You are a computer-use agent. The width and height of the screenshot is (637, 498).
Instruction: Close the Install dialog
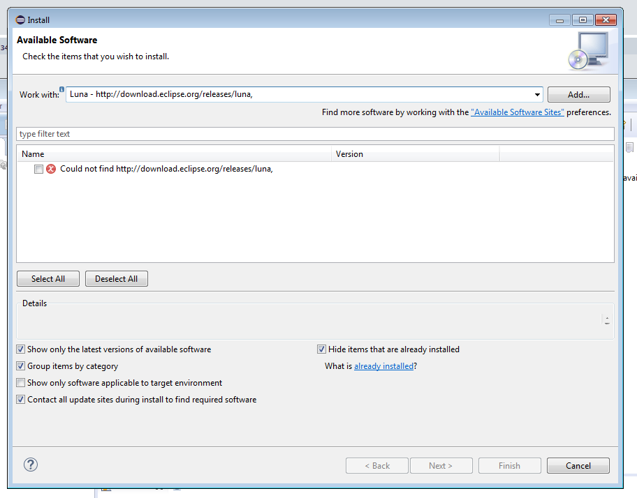coord(606,20)
